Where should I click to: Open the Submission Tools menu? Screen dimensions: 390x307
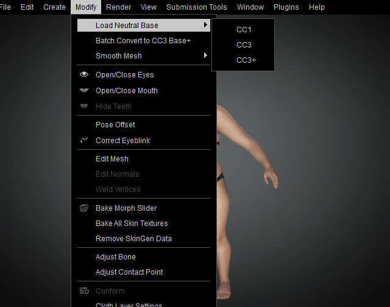(197, 7)
